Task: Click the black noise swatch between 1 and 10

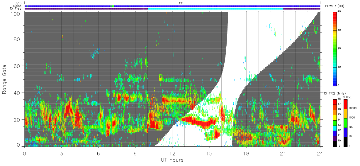Action: (346, 141)
